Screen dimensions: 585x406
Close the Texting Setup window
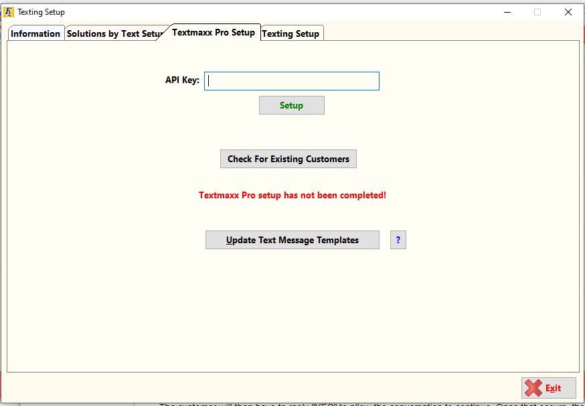(568, 12)
